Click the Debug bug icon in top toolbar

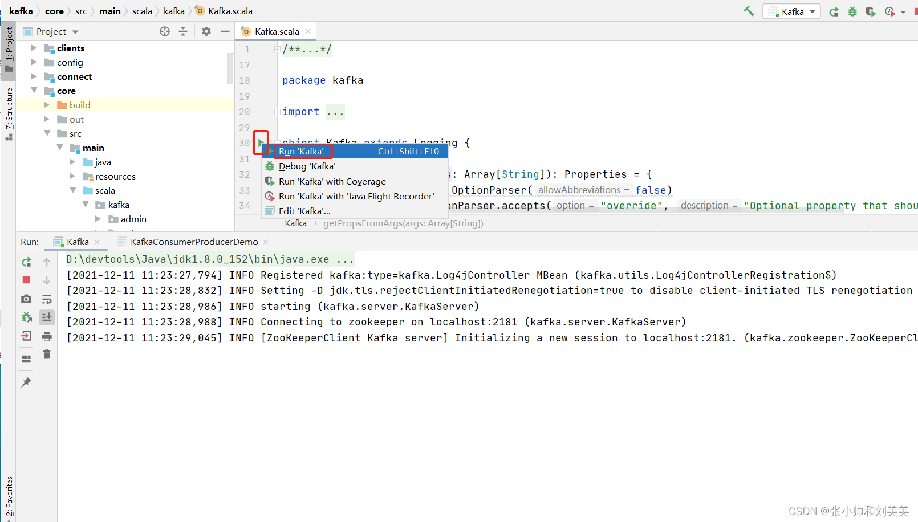[x=852, y=11]
